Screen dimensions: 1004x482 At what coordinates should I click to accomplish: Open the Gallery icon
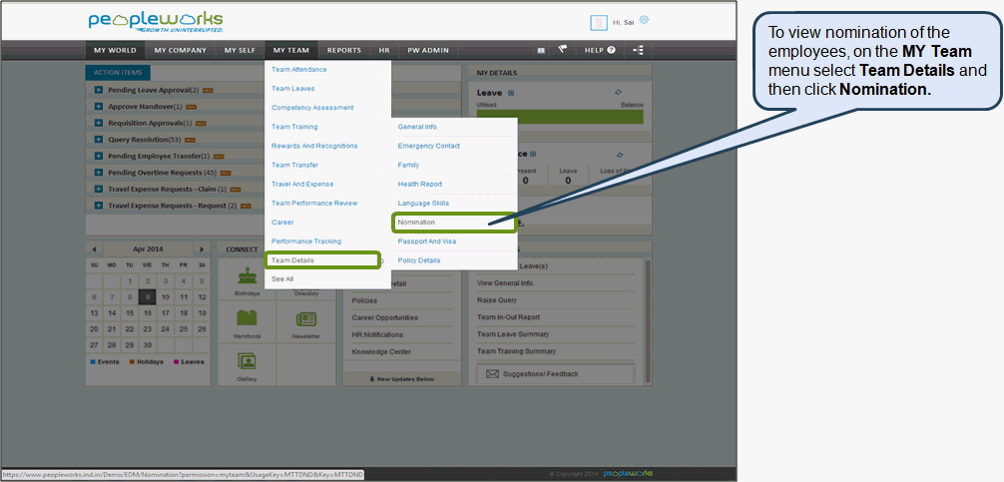point(247,361)
